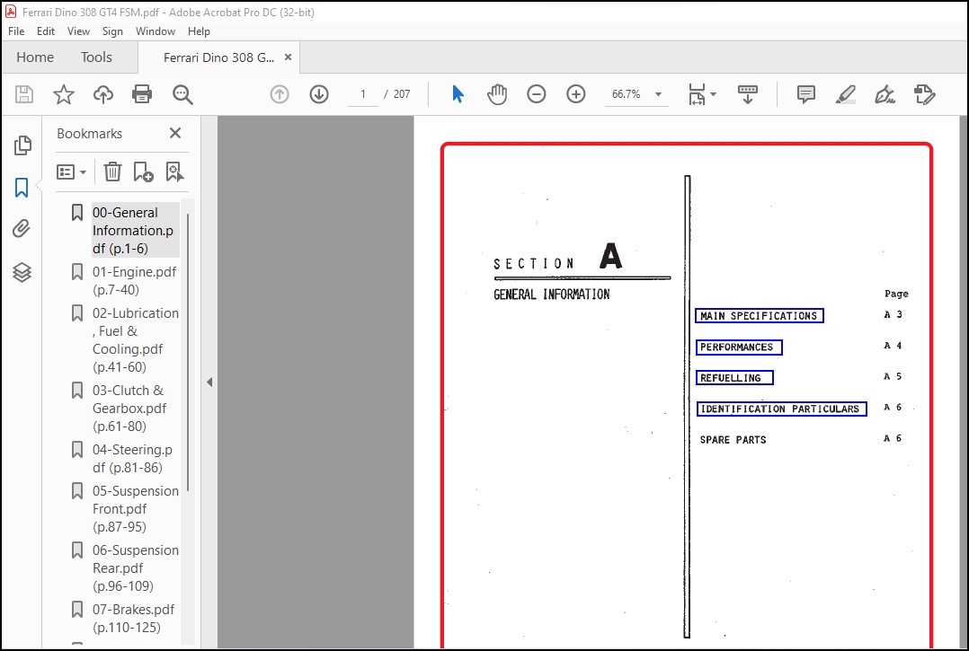The width and height of the screenshot is (969, 651).
Task: Add a sticky note comment
Action: click(805, 94)
